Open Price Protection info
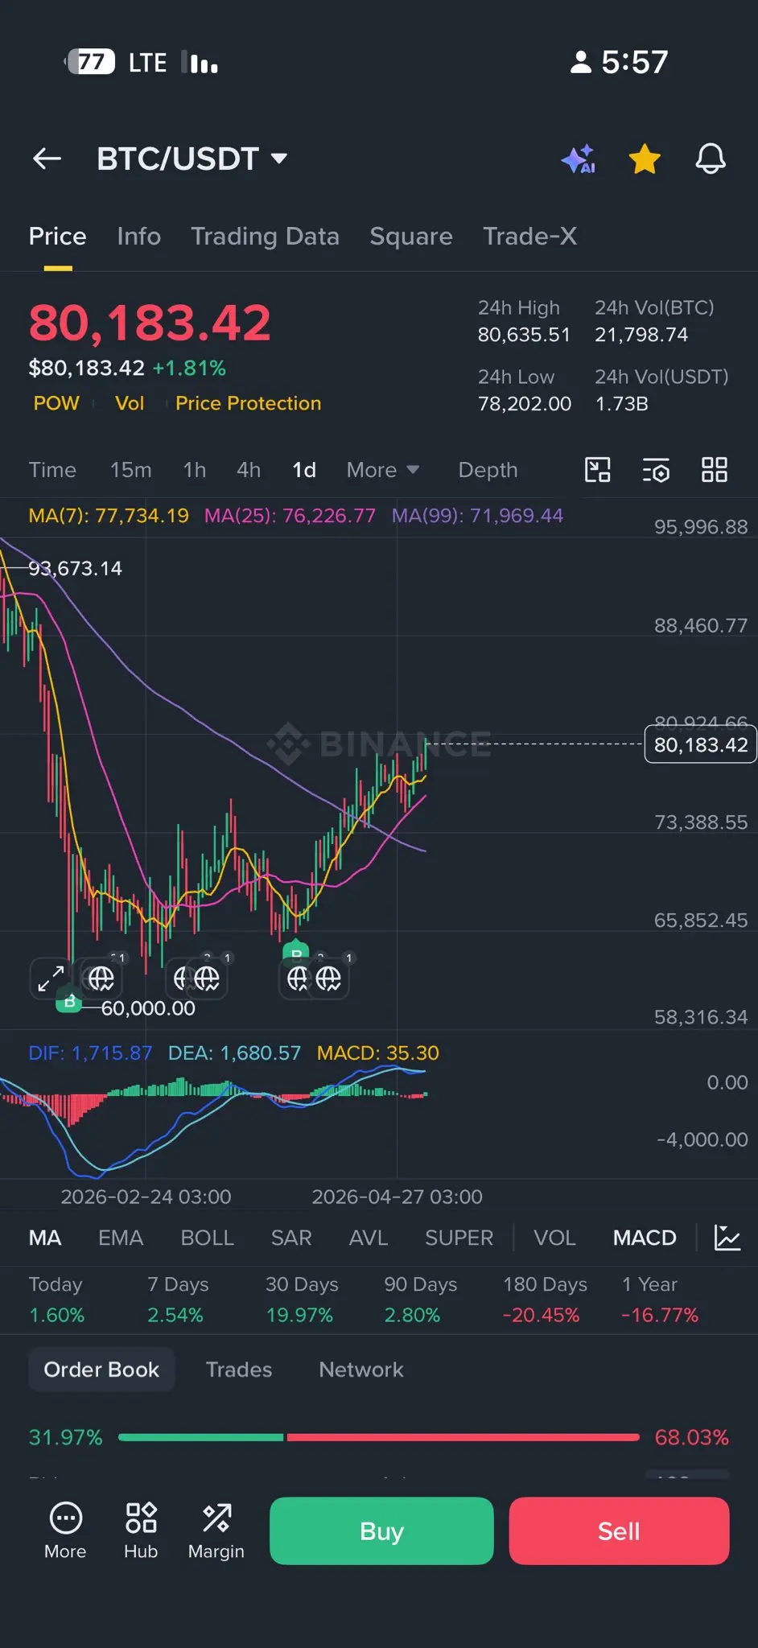758x1648 pixels. (x=248, y=403)
